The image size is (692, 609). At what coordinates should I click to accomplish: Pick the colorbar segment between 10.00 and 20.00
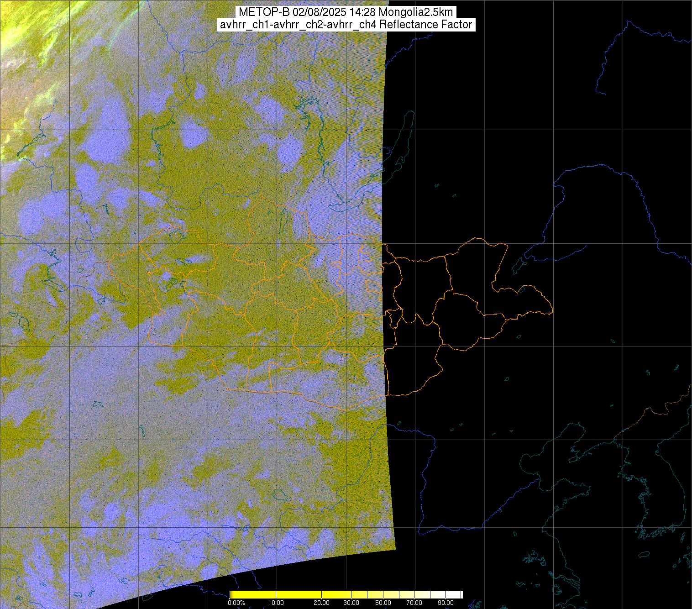coord(299,594)
